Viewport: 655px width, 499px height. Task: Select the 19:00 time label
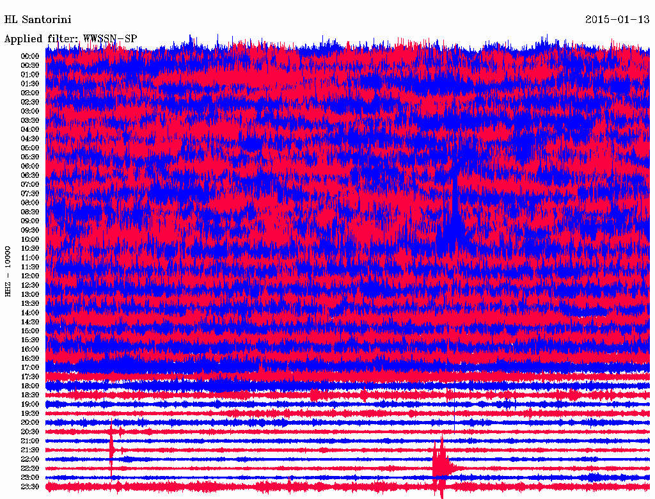tap(30, 404)
